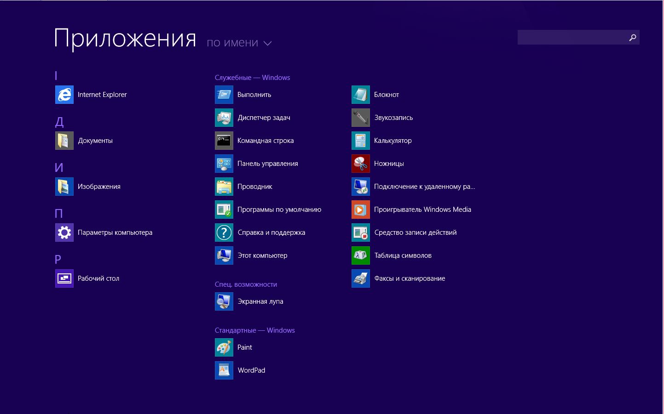Click Подключение к удаленному рабочему столу icon
This screenshot has height=414, width=664.
[x=361, y=187]
